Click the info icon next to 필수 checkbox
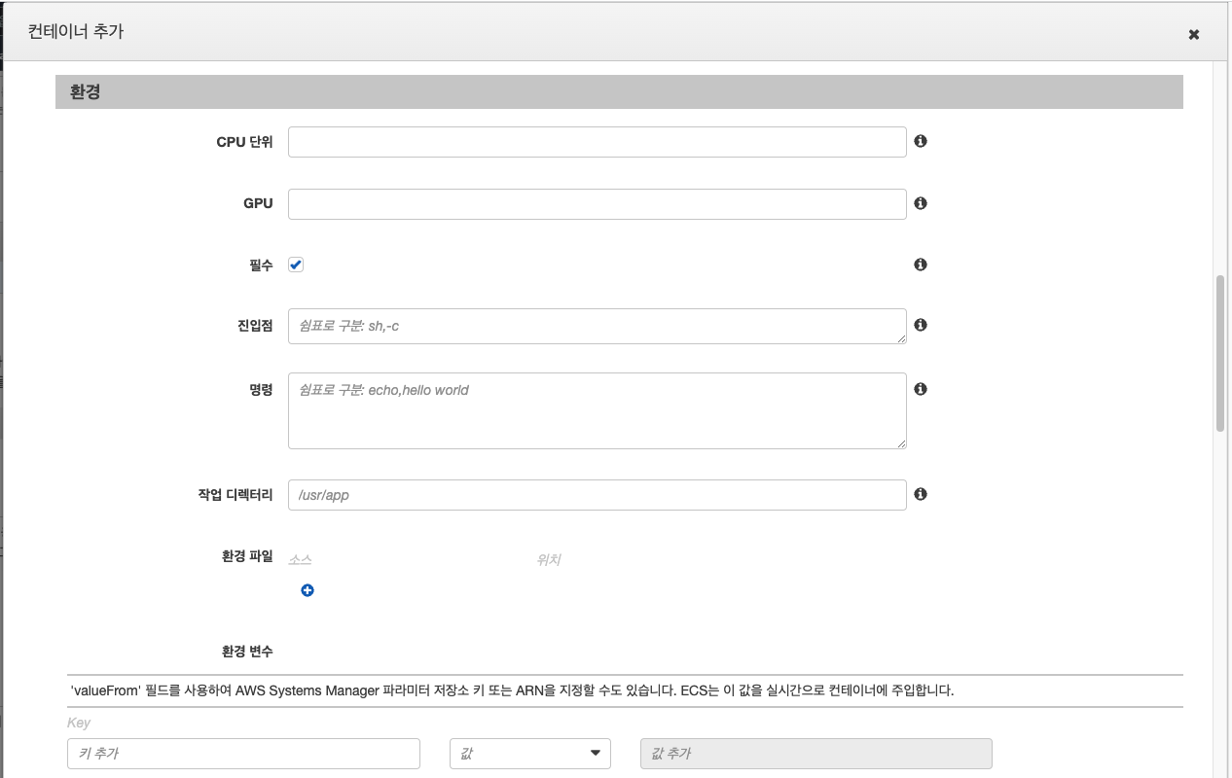This screenshot has width=1232, height=778. [x=920, y=264]
